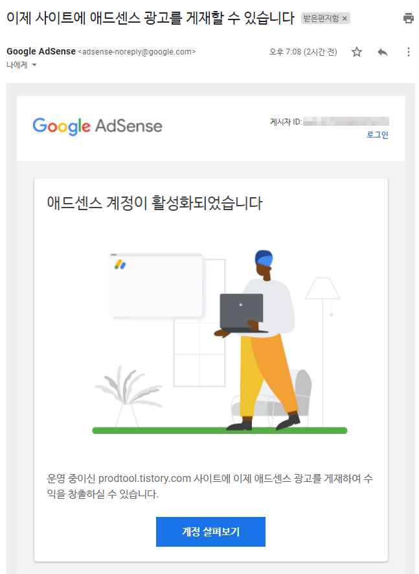419x574 pixels.
Task: Click the AdSense icon in the illustration's browser window
Action: tap(120, 265)
